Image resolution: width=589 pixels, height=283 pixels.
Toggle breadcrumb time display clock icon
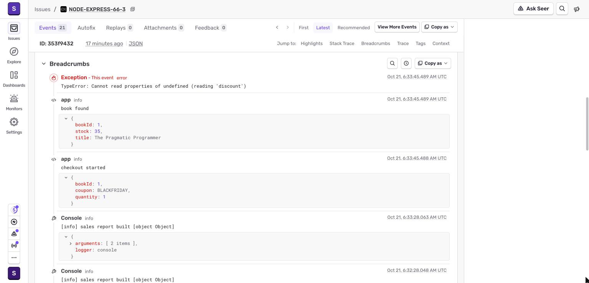[406, 63]
